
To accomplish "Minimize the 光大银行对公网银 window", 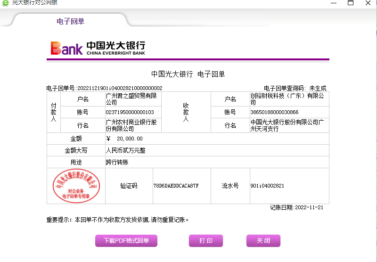I will click(334, 3).
